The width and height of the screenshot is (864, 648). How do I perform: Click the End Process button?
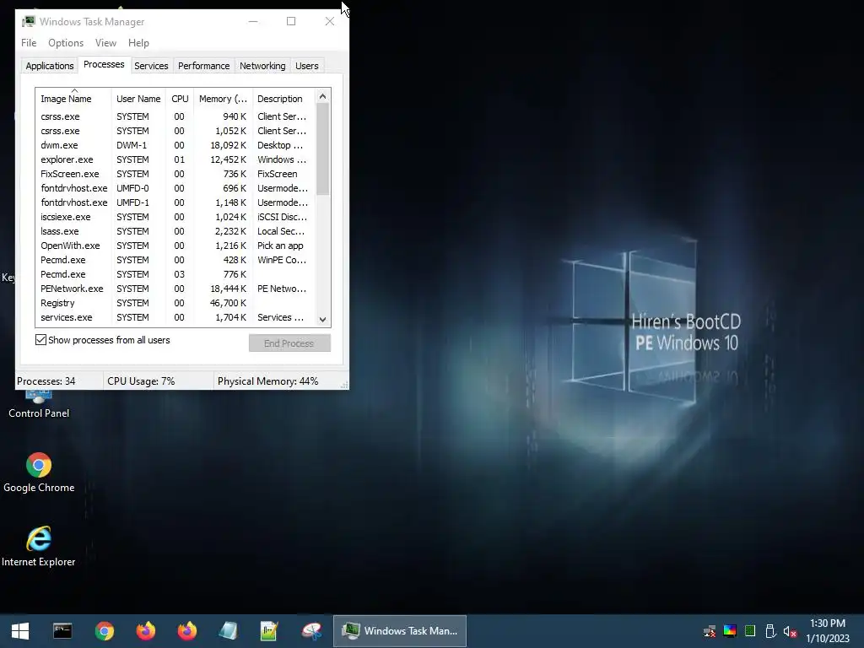tap(289, 343)
